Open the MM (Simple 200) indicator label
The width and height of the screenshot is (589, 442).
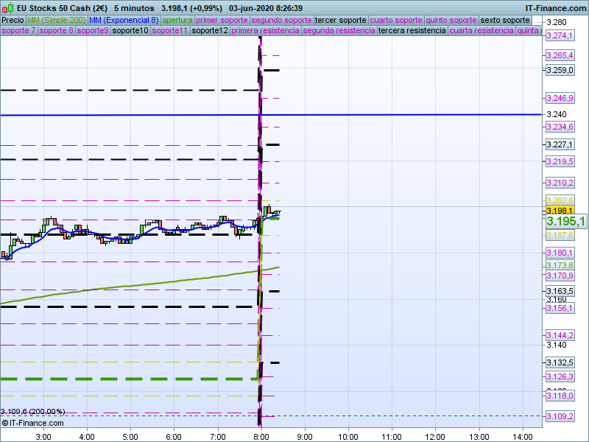click(x=55, y=20)
